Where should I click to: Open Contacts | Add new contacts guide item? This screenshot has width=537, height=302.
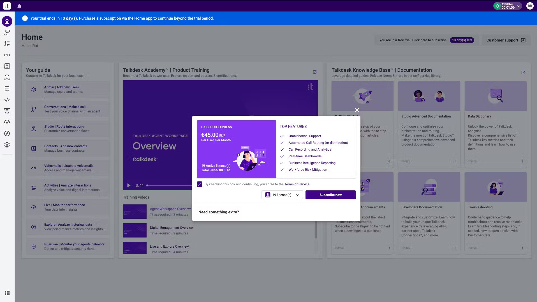[x=68, y=148]
